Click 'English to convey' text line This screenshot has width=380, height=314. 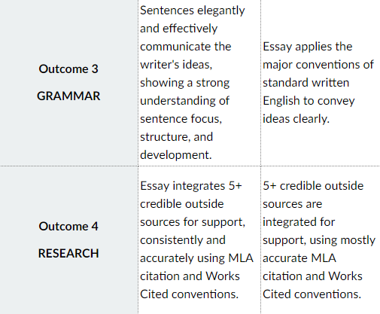[309, 101]
